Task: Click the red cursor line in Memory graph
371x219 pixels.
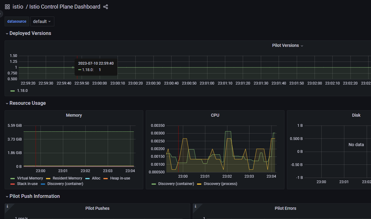Action: [x=36, y=146]
